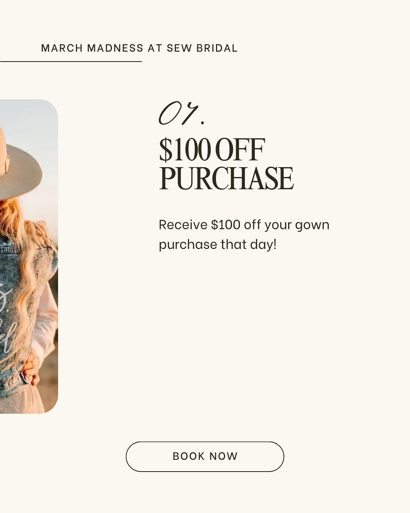Select the word PURCHASE in headline
The height and width of the screenshot is (513, 410).
click(x=226, y=178)
